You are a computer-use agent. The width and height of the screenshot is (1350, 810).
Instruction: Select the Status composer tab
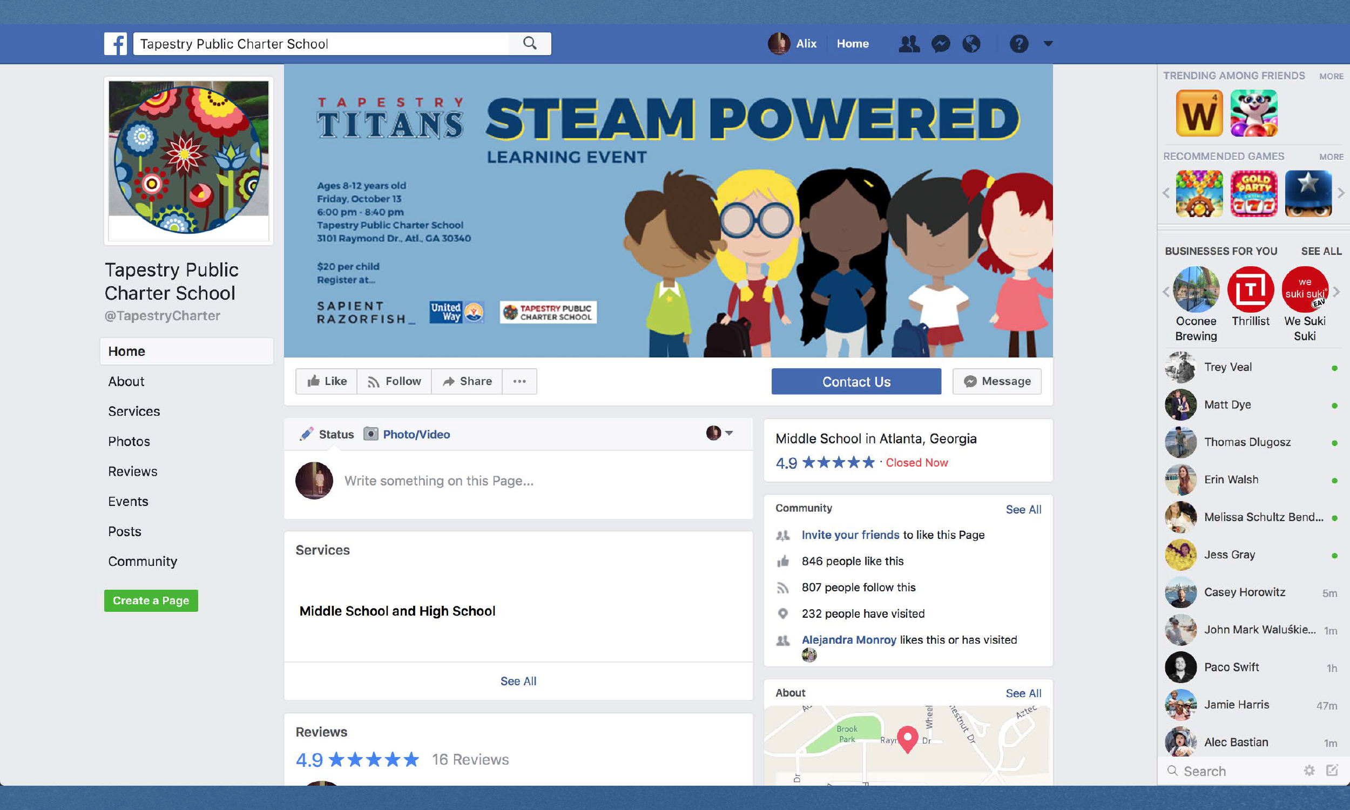click(326, 435)
